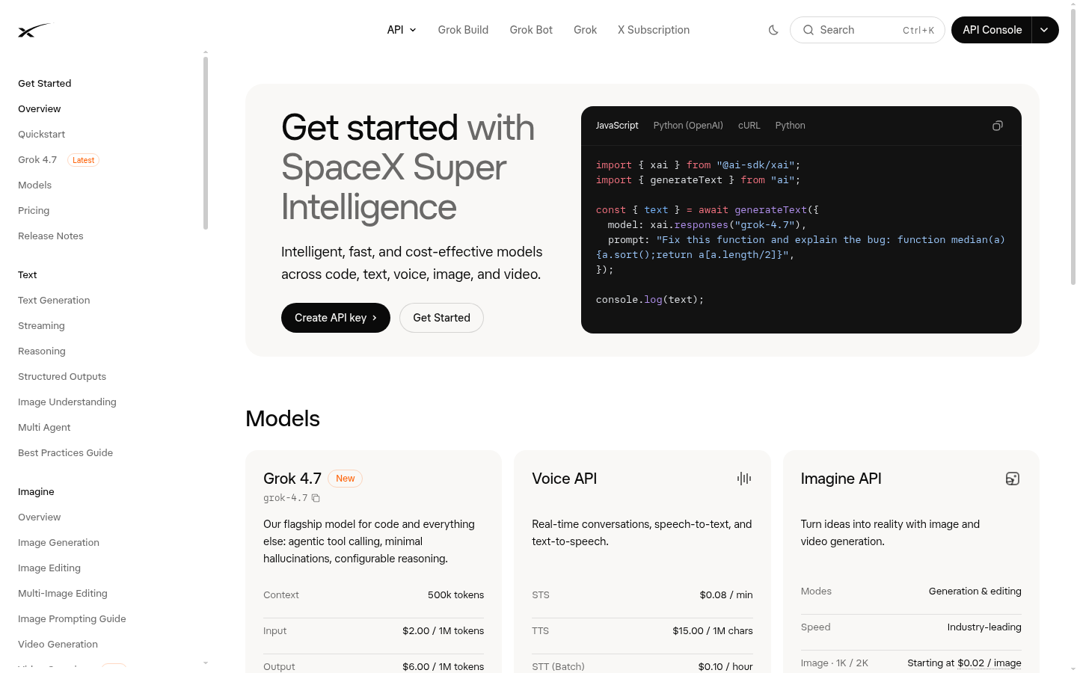Click the Imagine API image icon
1077x673 pixels.
click(x=1013, y=479)
